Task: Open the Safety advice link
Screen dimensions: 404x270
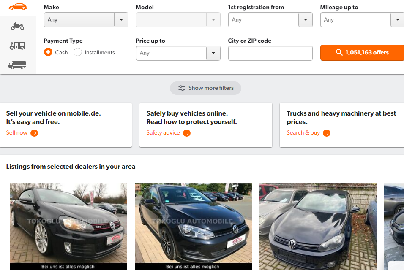Action: (x=163, y=133)
